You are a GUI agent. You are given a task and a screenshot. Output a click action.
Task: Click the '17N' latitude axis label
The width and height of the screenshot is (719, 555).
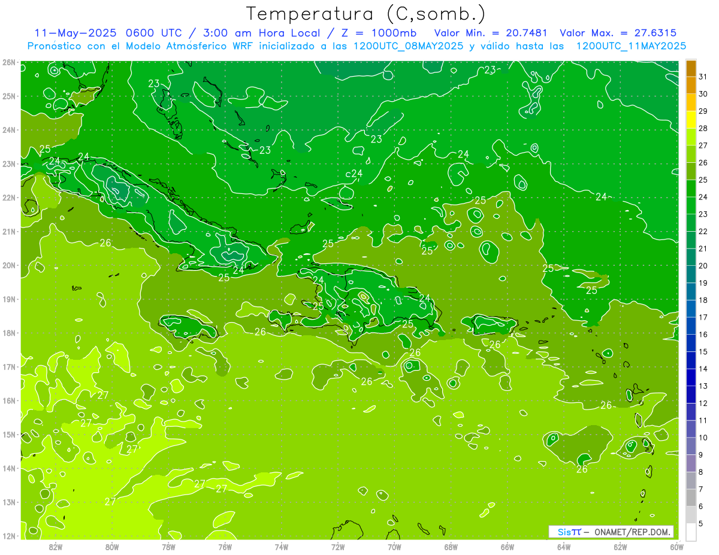9,366
